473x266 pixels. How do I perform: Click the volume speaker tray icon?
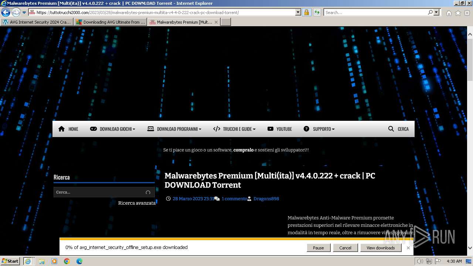tap(420, 261)
